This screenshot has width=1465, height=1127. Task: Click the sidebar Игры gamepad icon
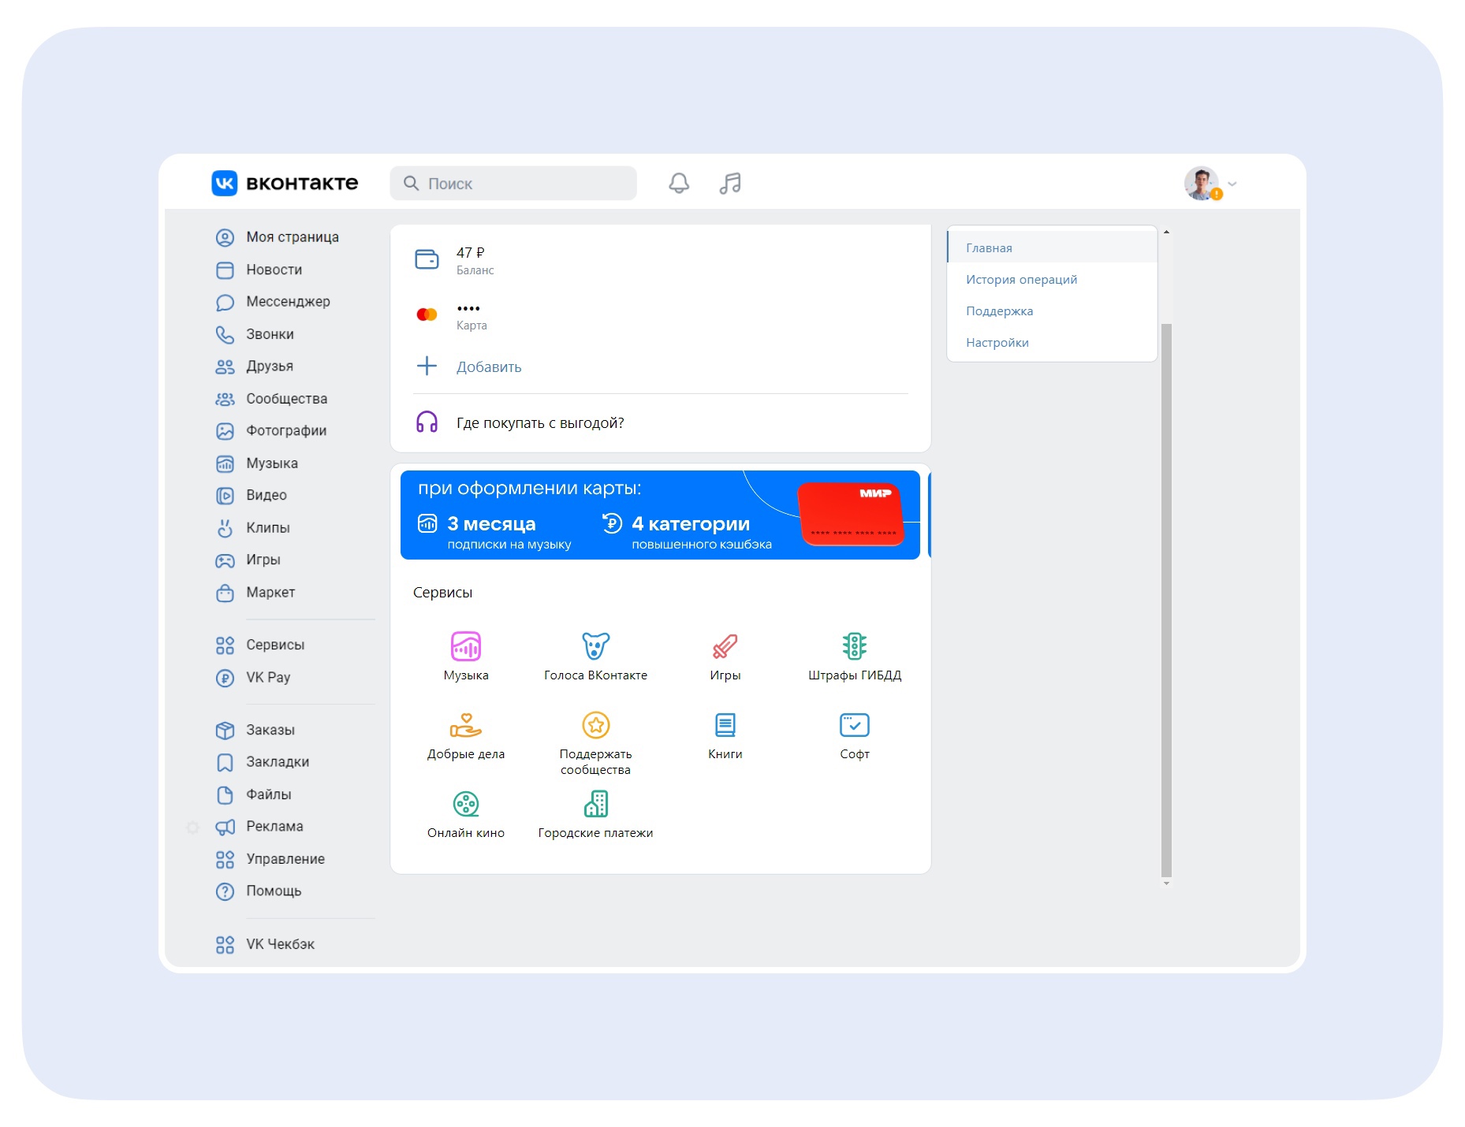click(225, 560)
